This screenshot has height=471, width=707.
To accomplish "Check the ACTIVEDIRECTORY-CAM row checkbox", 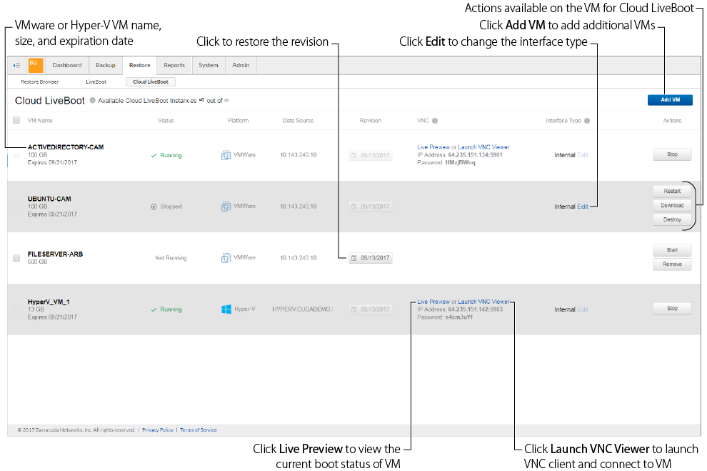I will click(x=16, y=155).
